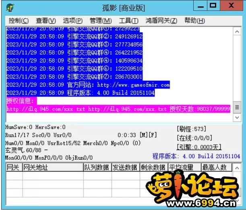Open the 工具(T) menu

[x=128, y=21]
